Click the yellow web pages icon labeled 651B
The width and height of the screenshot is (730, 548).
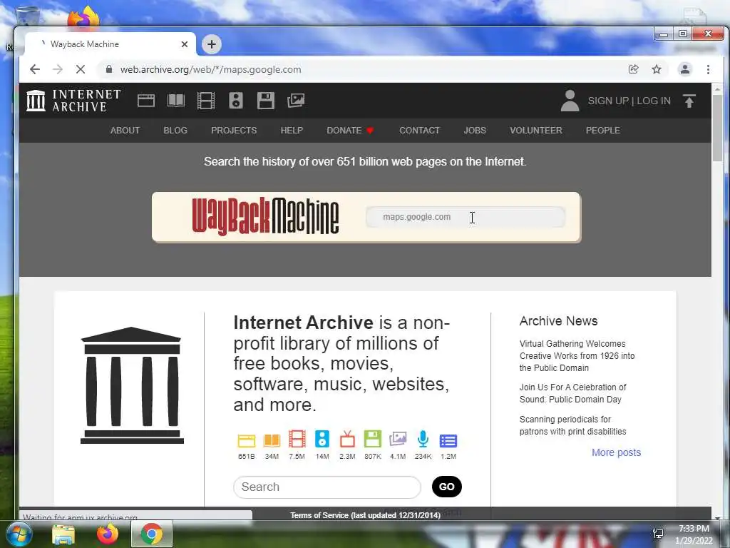(246, 440)
